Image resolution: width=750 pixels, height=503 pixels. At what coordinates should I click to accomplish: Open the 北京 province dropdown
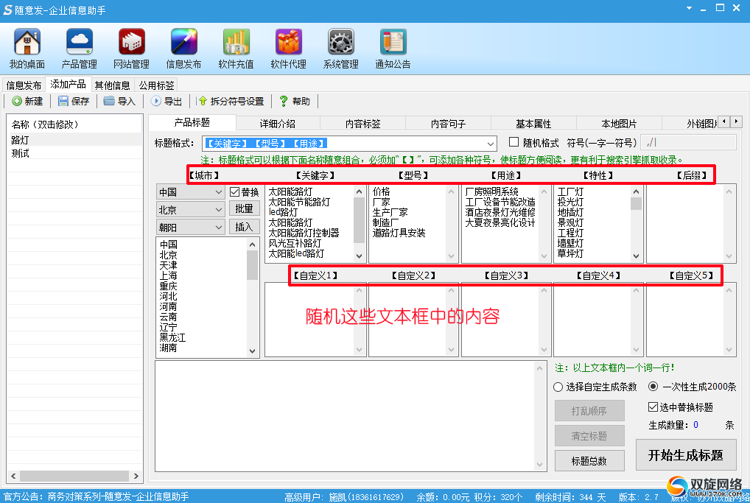point(190,210)
